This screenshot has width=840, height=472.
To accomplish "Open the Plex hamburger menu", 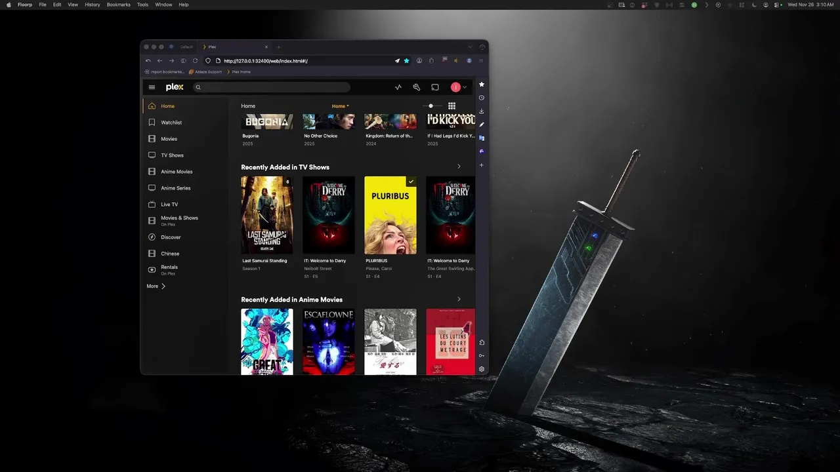I will [152, 87].
